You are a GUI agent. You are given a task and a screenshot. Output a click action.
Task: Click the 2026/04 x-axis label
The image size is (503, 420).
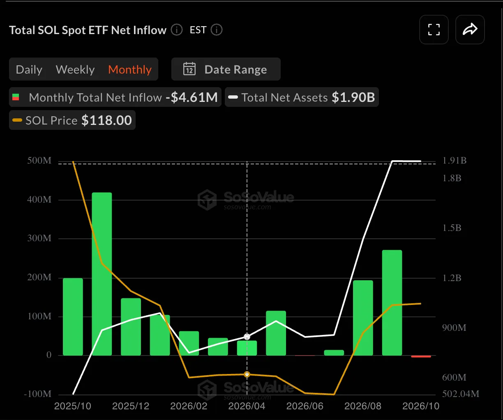247,406
